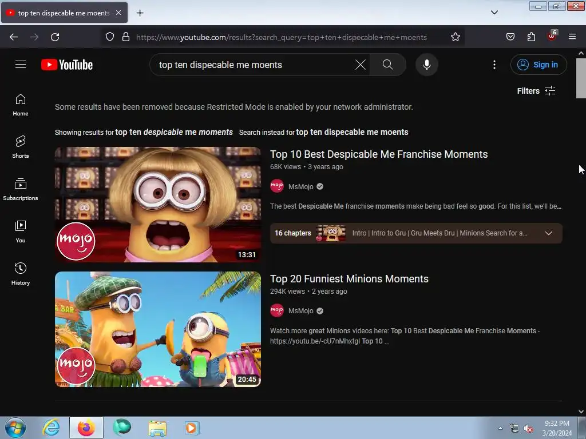Open the Top 10 Best Despicable Me thumbnail
Screen dimensions: 586x439
pyautogui.click(x=158, y=205)
